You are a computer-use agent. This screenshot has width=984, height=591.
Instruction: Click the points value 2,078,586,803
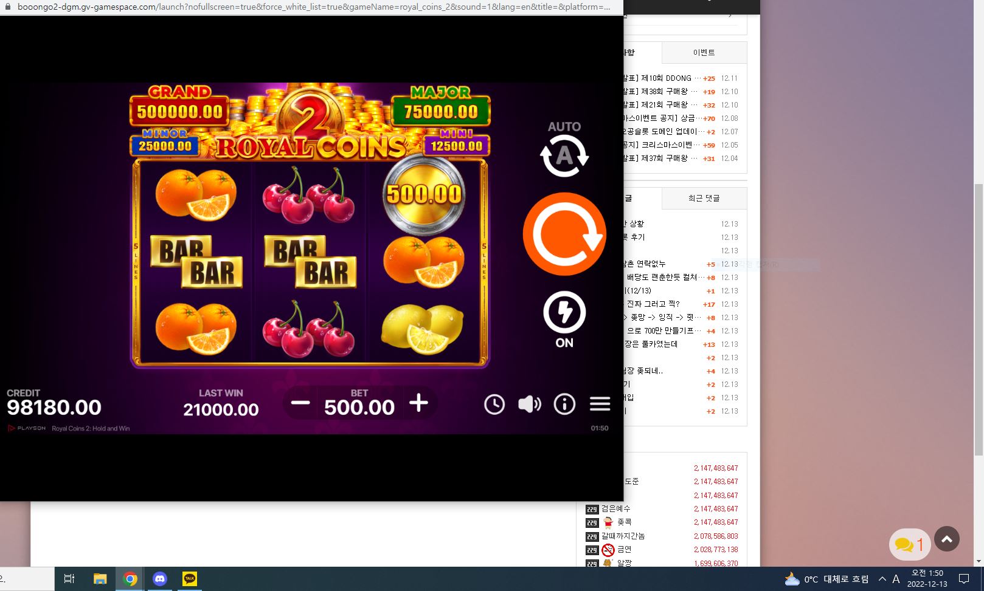pos(716,536)
